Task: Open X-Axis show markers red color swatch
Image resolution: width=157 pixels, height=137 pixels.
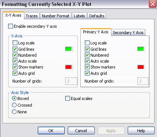Action: click(x=69, y=67)
